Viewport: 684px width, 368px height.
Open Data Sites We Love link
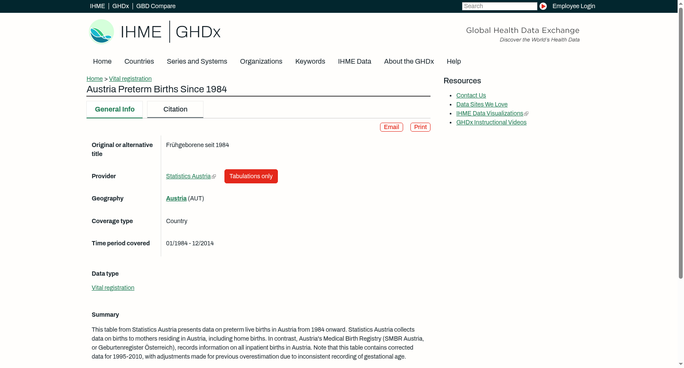(x=482, y=105)
